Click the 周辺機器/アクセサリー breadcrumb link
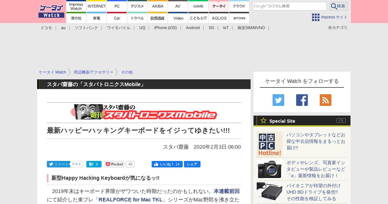The image size is (388, 204). tap(93, 72)
